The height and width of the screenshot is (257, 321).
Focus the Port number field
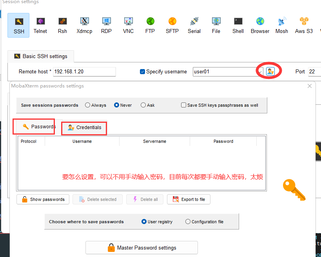pos(314,72)
